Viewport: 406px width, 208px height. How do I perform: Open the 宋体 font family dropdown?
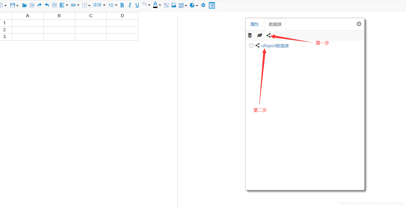(99, 5)
